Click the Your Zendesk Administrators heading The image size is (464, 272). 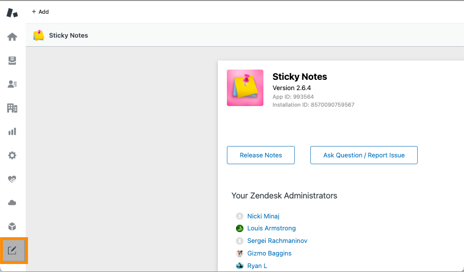[284, 196]
